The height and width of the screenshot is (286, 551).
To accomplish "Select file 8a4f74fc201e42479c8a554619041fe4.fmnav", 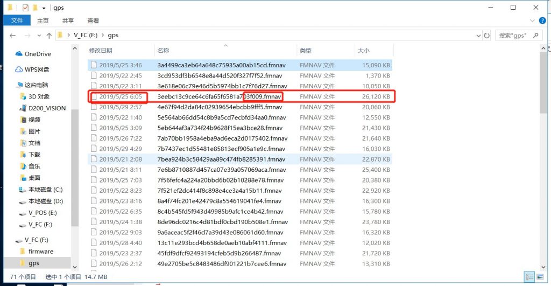I will pos(239,201).
